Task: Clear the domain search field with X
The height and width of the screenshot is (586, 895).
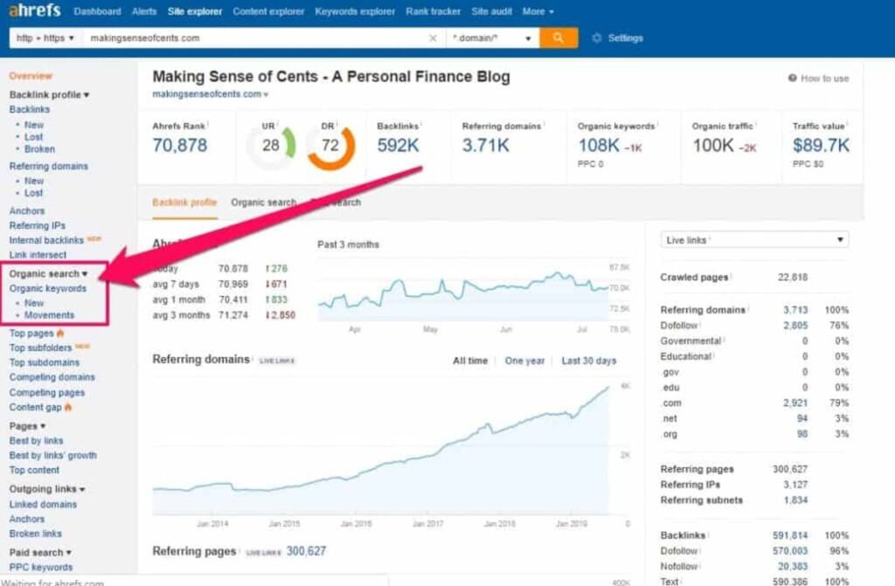Action: [x=433, y=38]
